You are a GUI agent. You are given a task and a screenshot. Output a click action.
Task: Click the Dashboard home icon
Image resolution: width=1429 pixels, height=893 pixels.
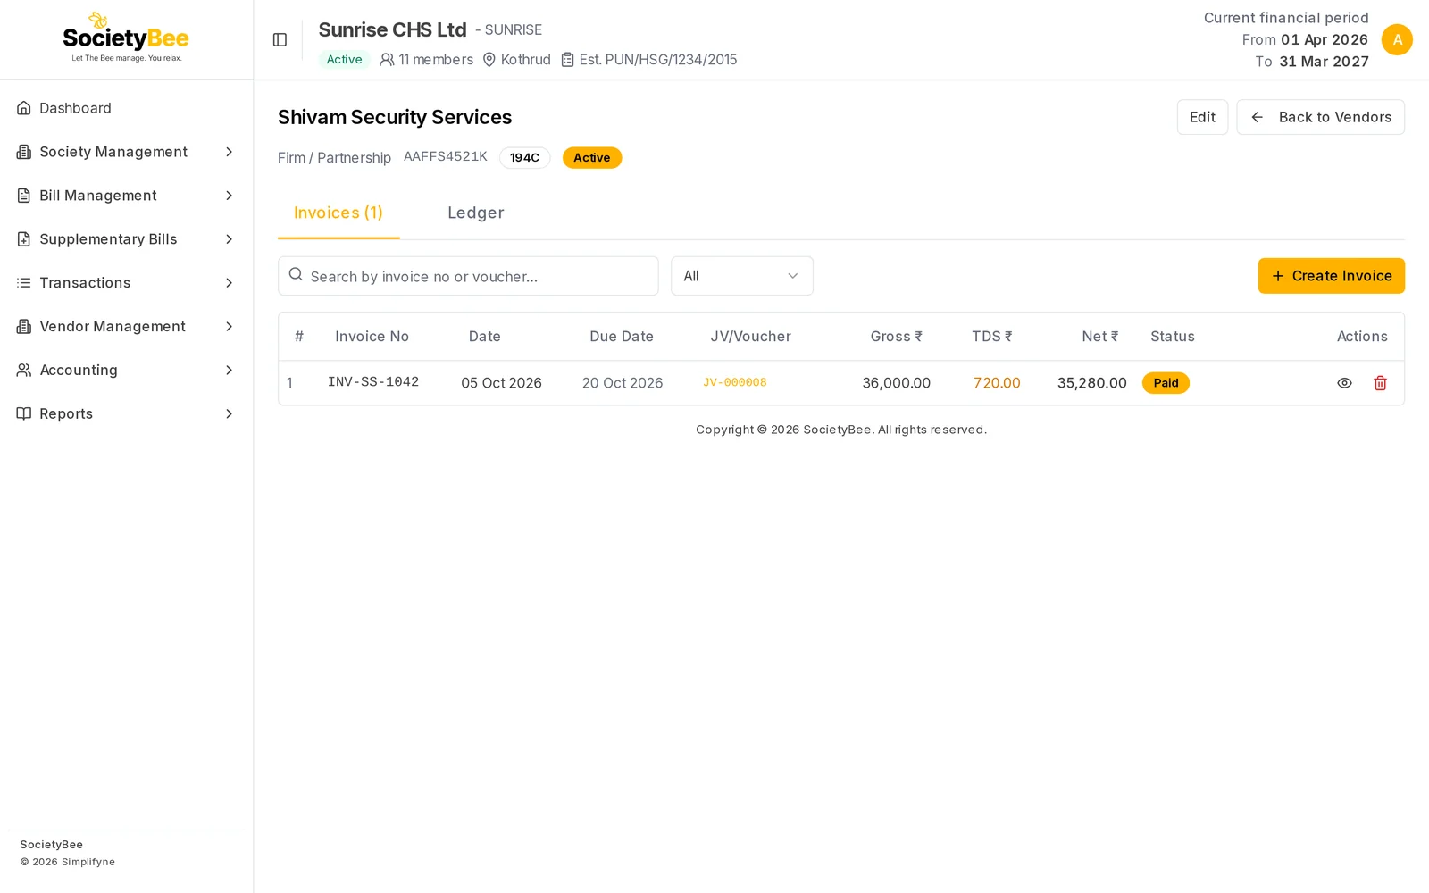click(x=24, y=108)
